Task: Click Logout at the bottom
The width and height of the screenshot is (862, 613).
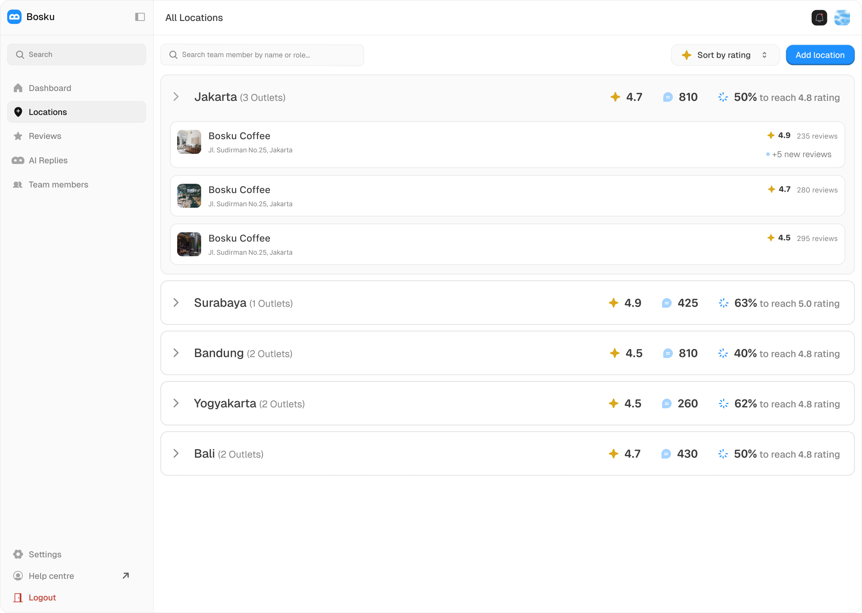Action: point(42,597)
